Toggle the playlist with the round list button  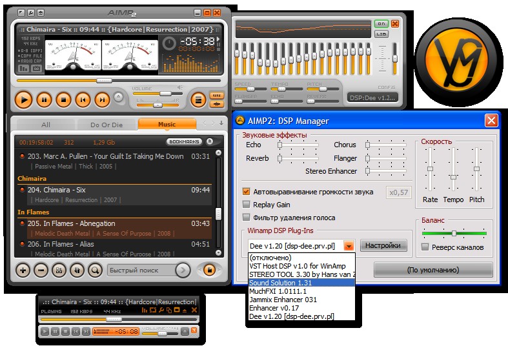point(198,100)
